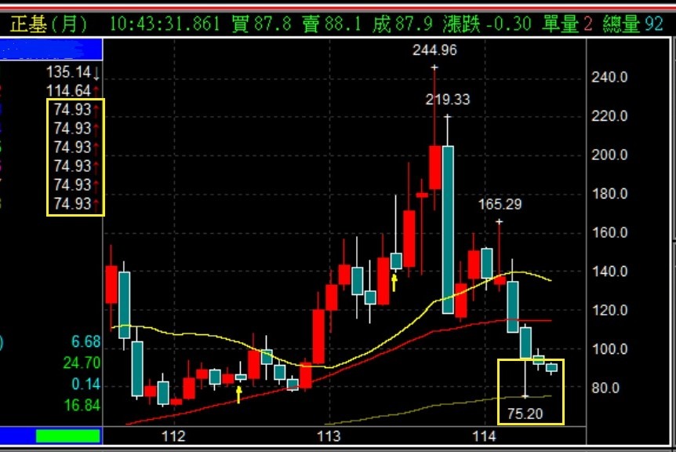Screen dimensions: 676x452
Task: Click the 16.84 indicator value
Action: click(82, 405)
